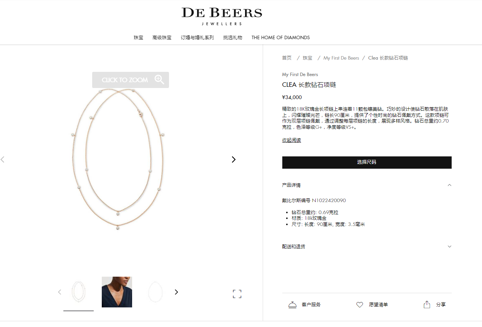Image resolution: width=482 pixels, height=327 pixels.
Task: Collapse description via 收起阅读 link
Action: (292, 140)
